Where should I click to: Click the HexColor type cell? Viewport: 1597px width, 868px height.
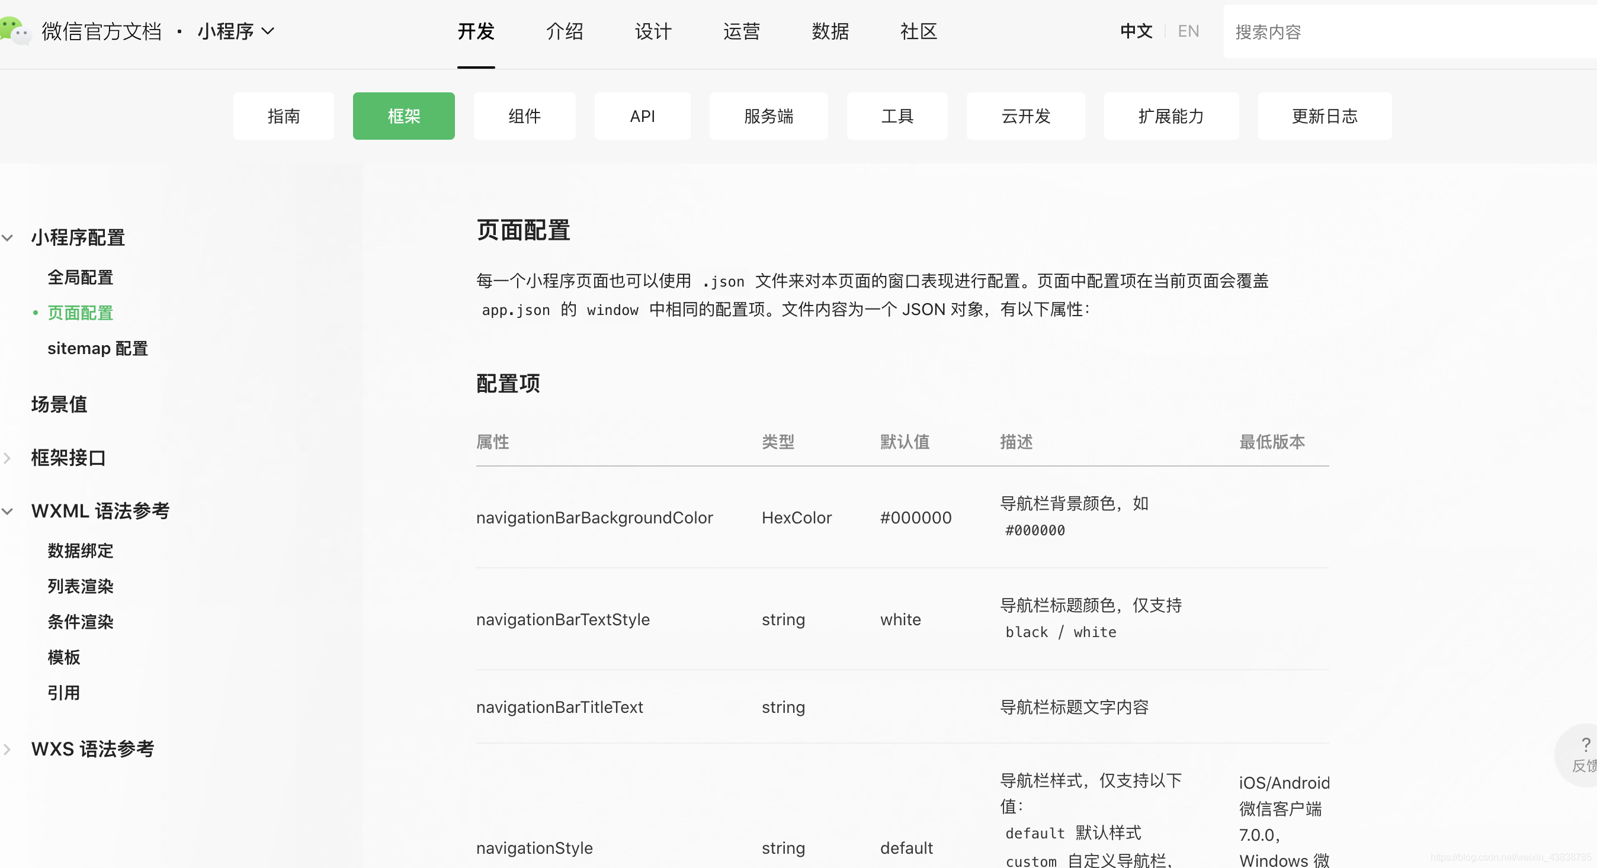(797, 517)
